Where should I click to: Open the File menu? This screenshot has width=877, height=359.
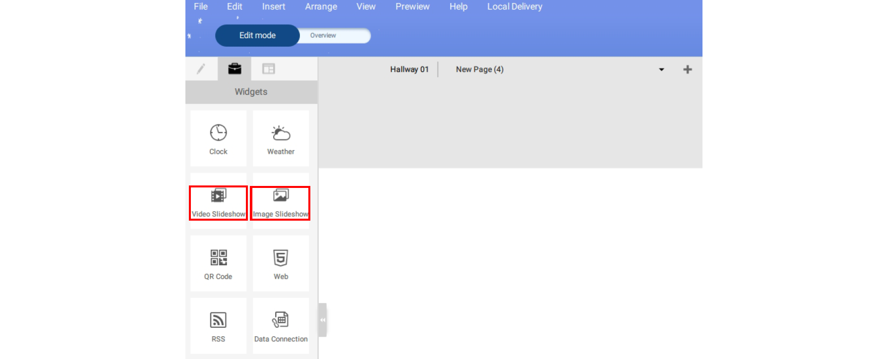pos(201,6)
